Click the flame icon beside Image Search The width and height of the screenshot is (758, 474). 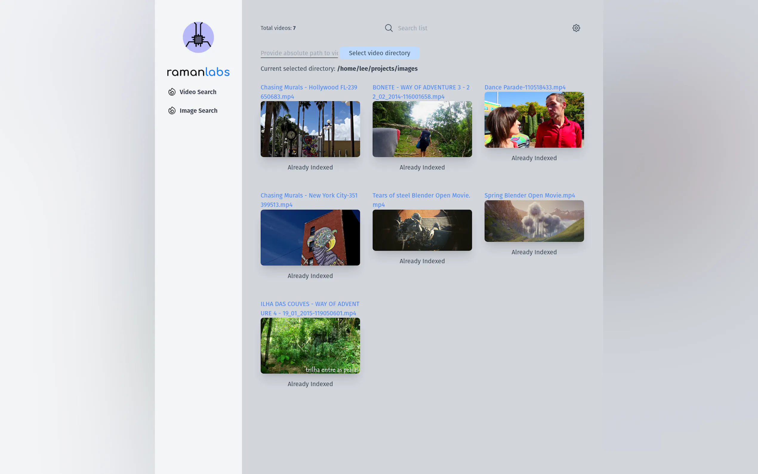pyautogui.click(x=172, y=111)
